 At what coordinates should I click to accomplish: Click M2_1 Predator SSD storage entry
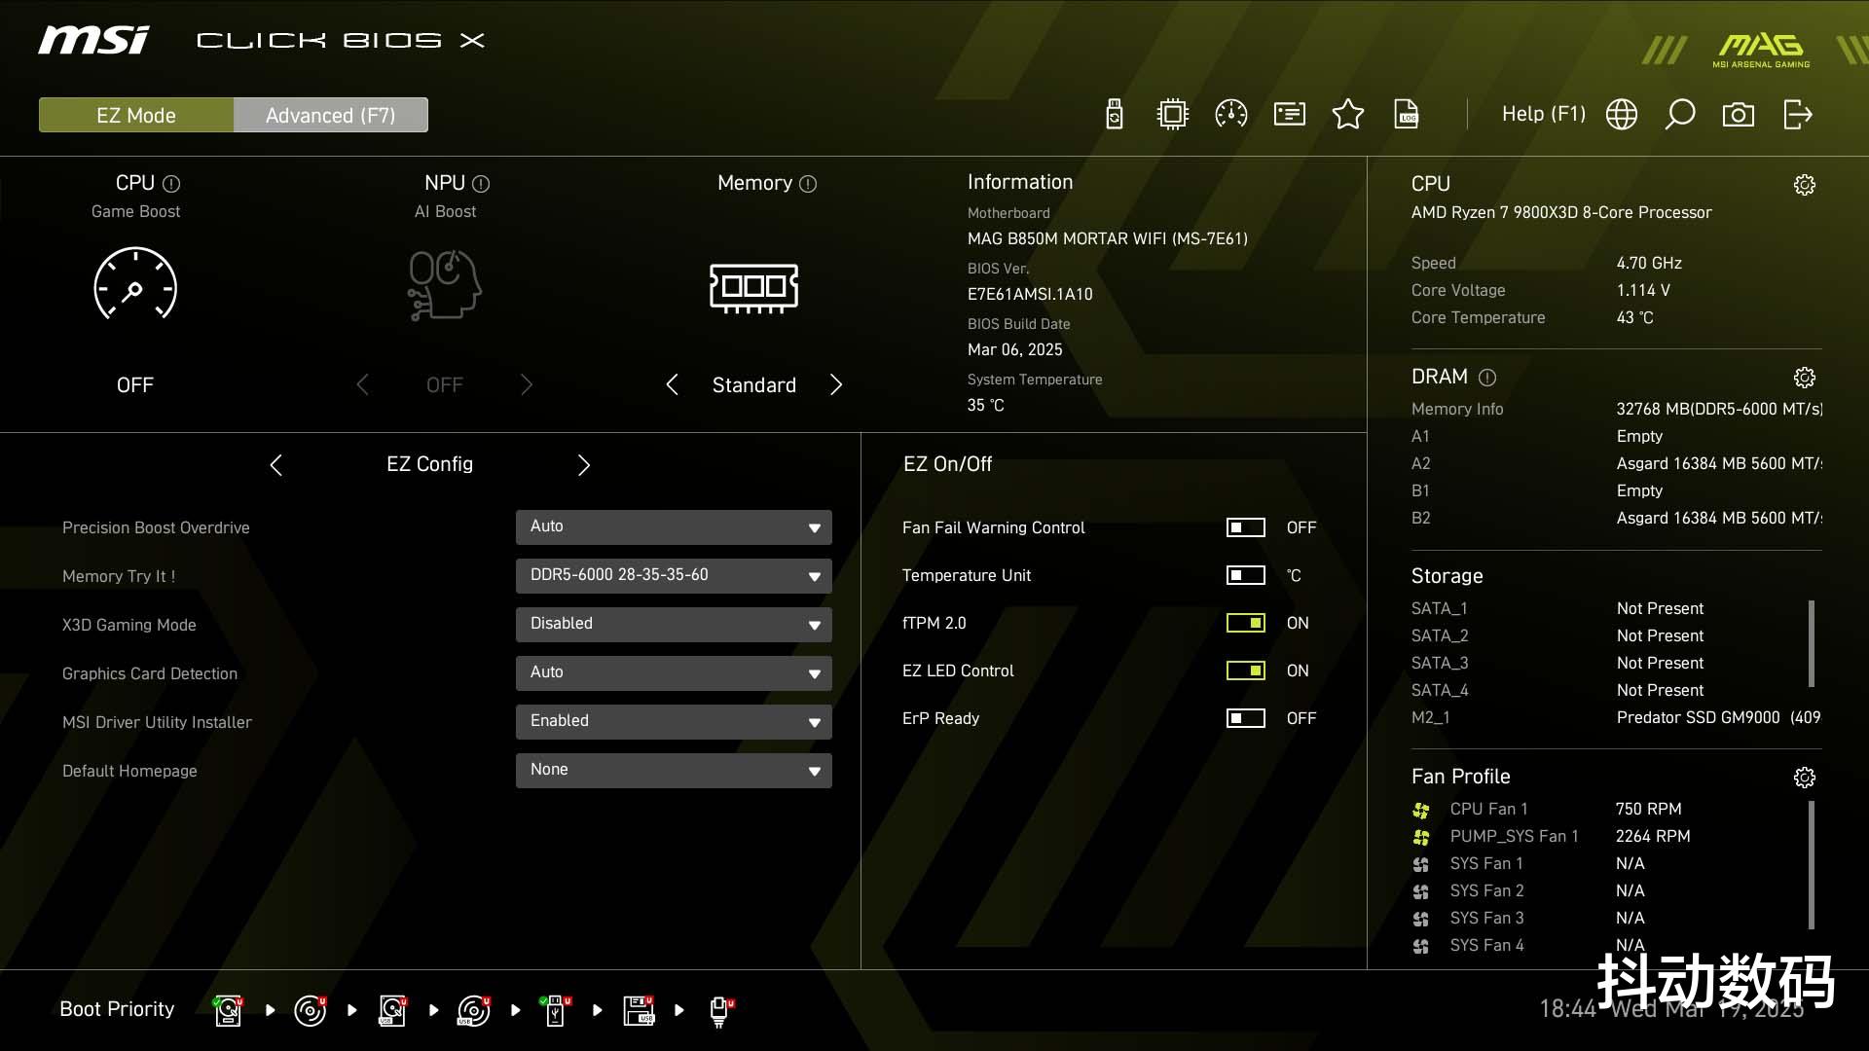click(1616, 717)
